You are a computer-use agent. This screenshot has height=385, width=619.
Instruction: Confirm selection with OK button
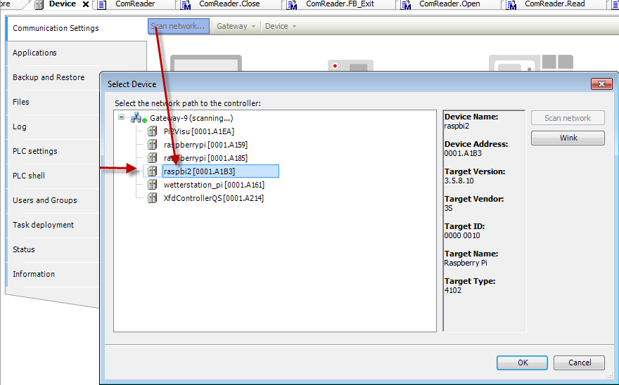click(x=522, y=363)
